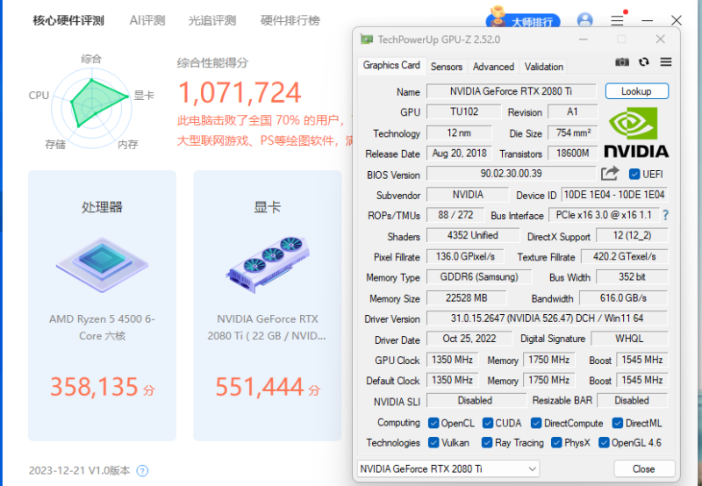
Task: Click the GPU name field
Action: tap(512, 91)
